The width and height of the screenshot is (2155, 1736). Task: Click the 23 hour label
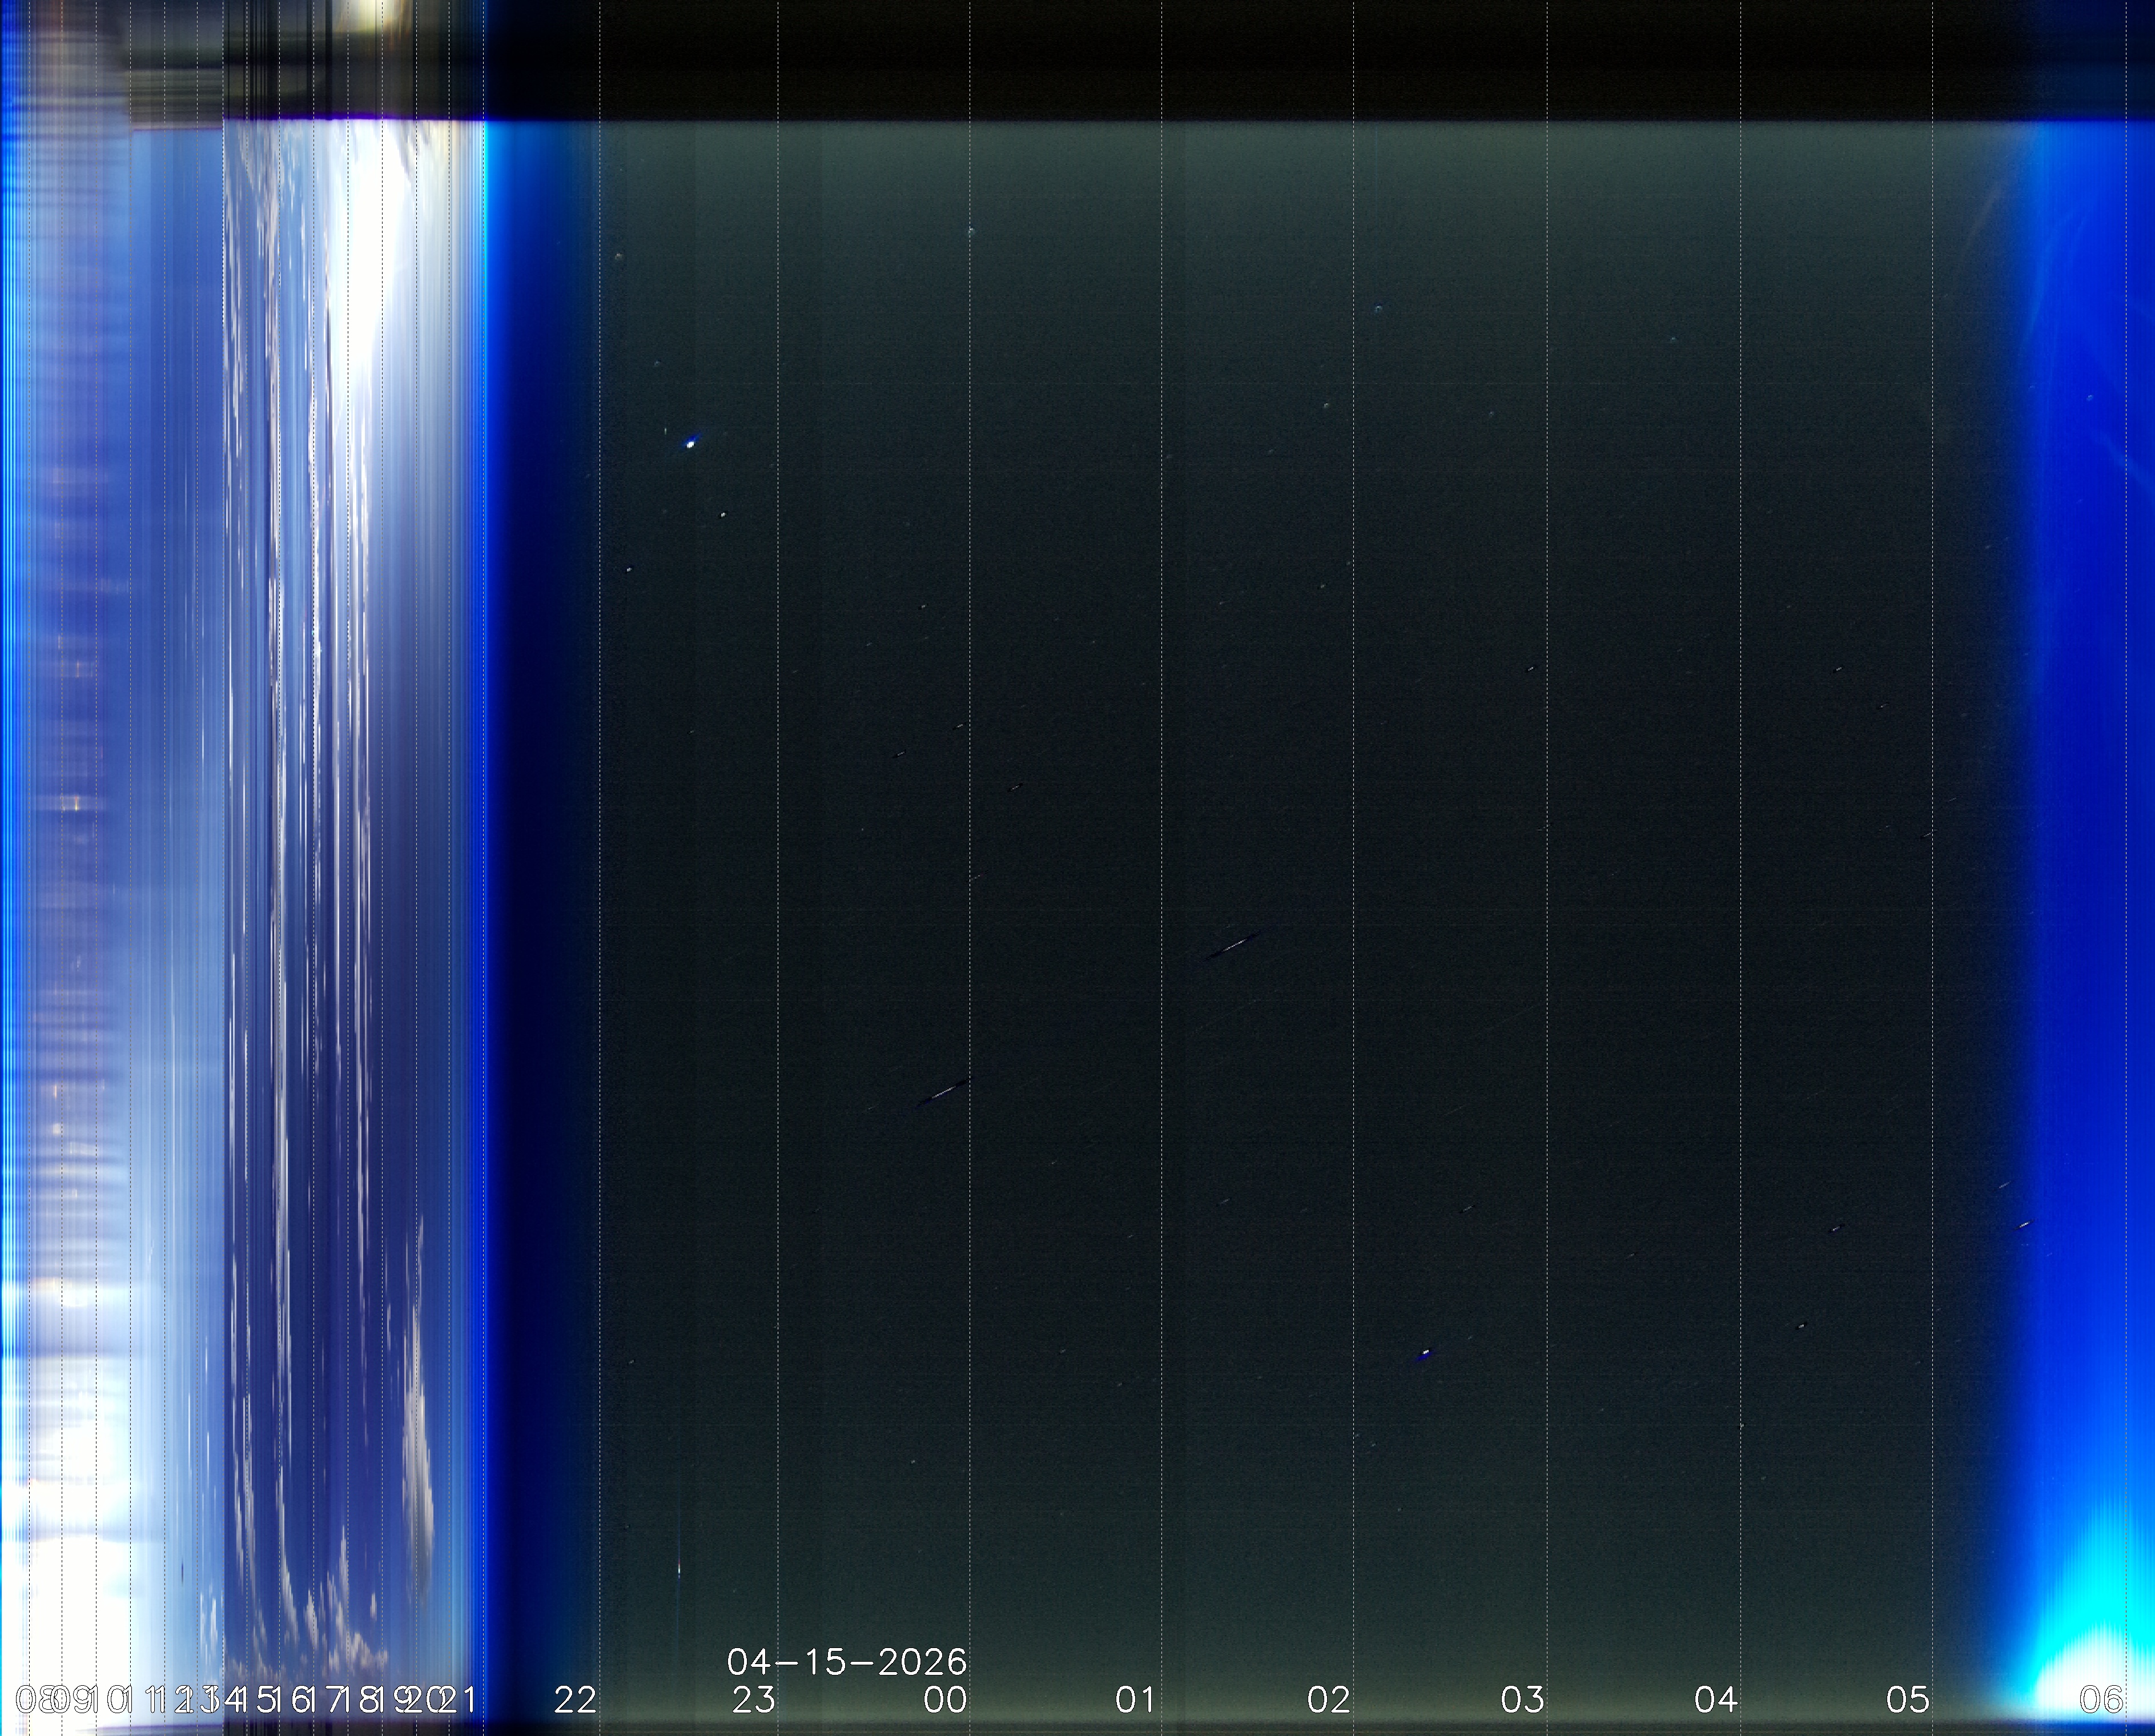coord(754,1699)
